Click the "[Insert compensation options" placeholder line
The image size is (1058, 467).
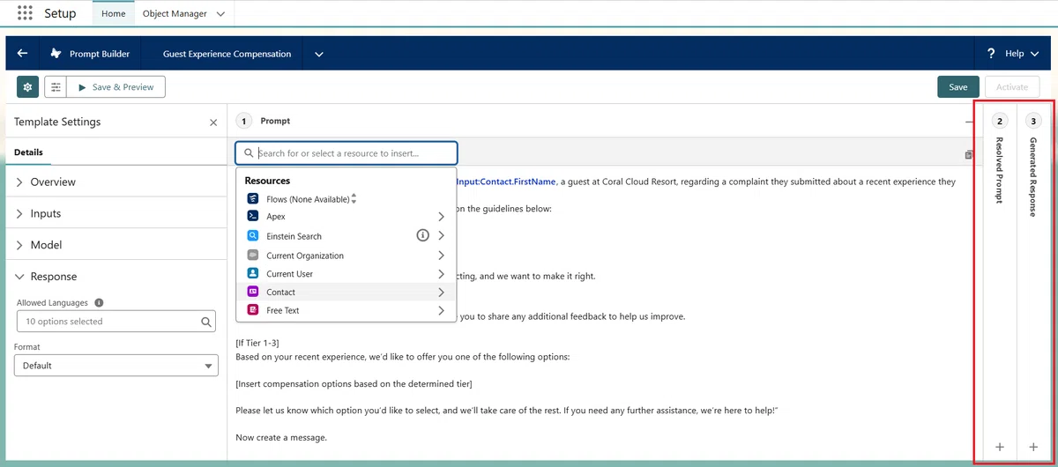(354, 383)
